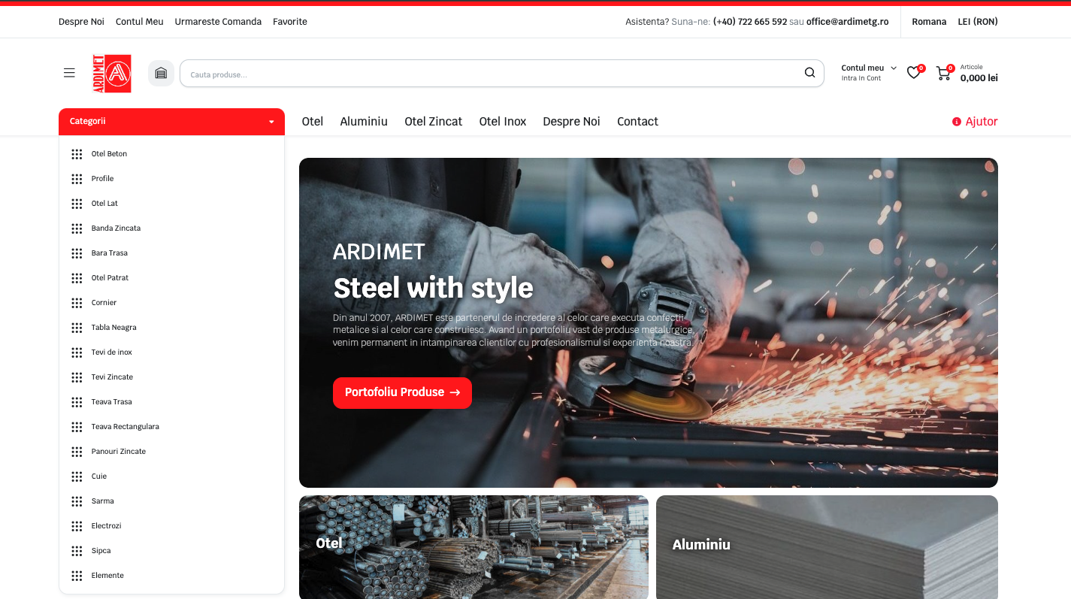
Task: Click the Otel Beton category text
Action: 109,154
